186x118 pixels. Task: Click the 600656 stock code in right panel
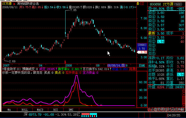coord(155,4)
